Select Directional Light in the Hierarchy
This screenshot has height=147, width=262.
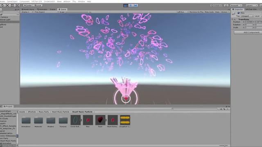[x=5, y=20]
